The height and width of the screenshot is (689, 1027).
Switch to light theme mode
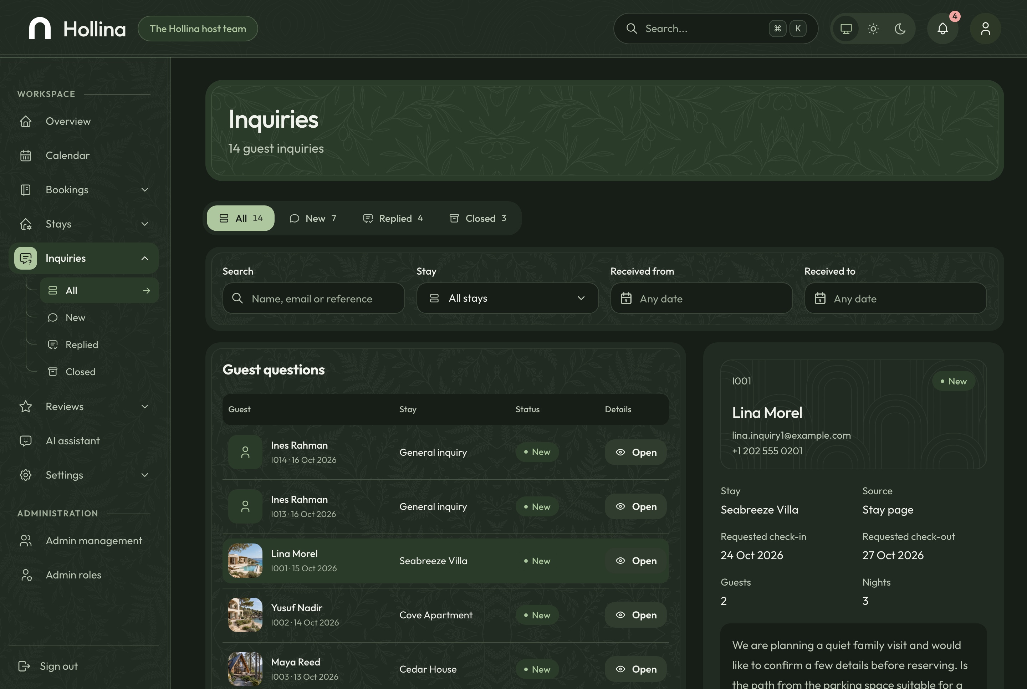click(x=873, y=29)
